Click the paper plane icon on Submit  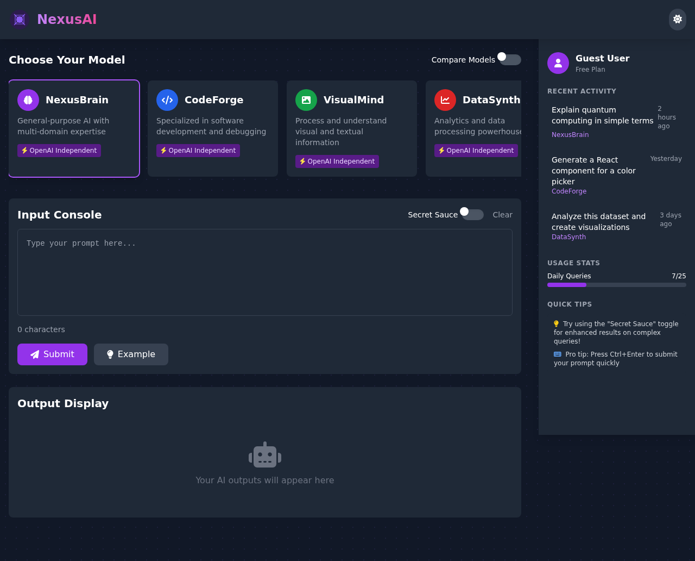pyautogui.click(x=34, y=354)
